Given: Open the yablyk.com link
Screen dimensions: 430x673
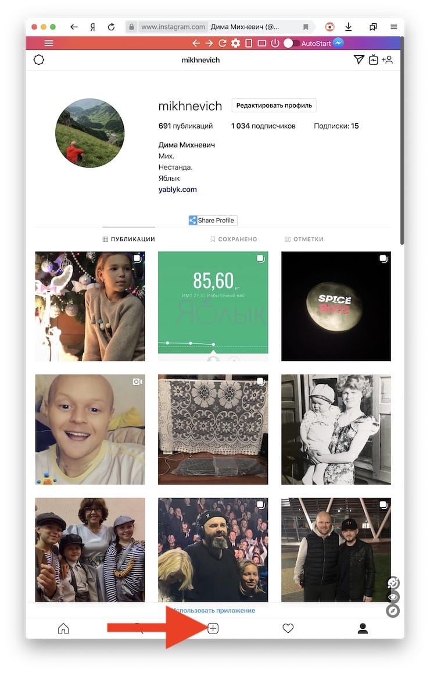Looking at the screenshot, I should click(x=177, y=189).
